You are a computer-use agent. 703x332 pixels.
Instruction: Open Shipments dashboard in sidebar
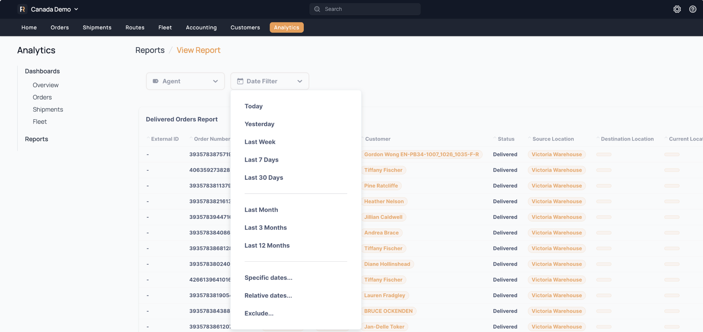click(x=48, y=109)
